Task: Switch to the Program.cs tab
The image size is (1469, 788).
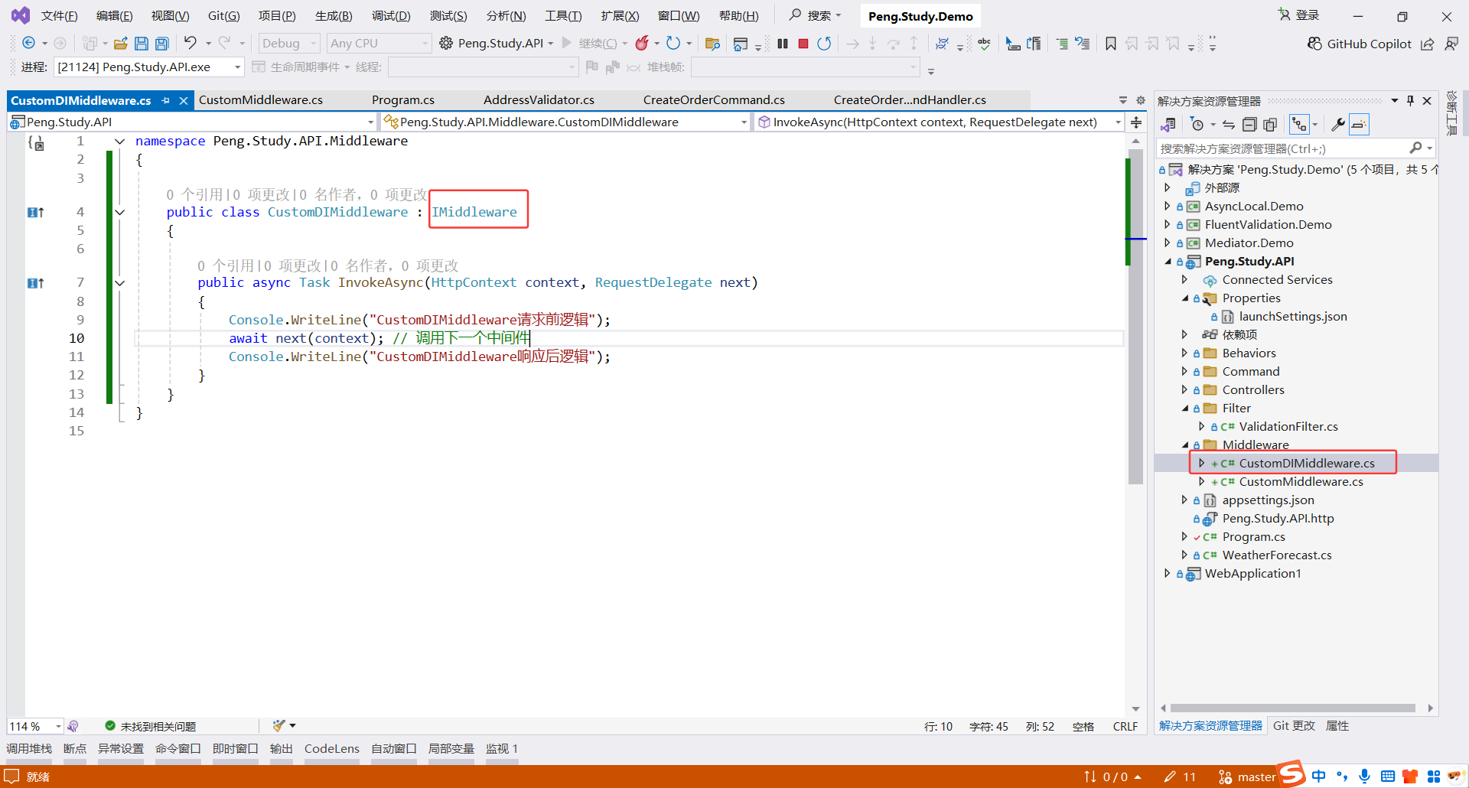Action: [403, 100]
